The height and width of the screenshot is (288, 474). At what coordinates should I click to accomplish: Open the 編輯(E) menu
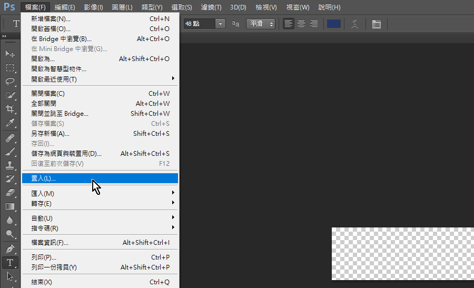(65, 7)
